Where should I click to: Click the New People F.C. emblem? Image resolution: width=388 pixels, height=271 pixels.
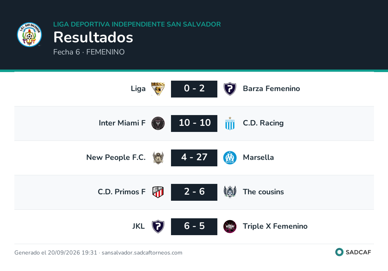point(158,158)
